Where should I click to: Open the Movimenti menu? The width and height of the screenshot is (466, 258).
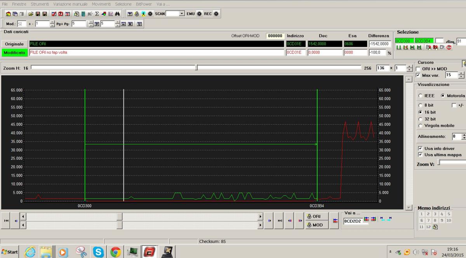pyautogui.click(x=101, y=4)
